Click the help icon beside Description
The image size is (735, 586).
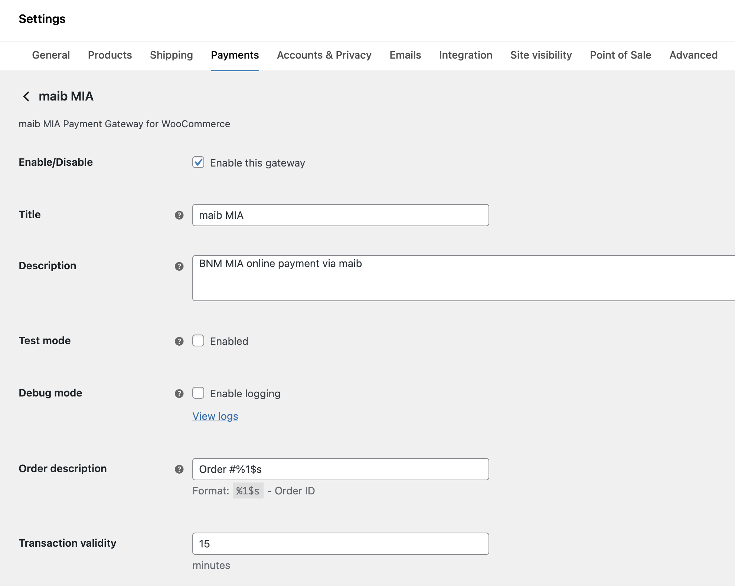click(x=180, y=266)
